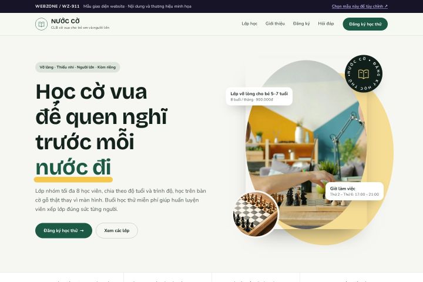Click the circular Nước Cờ badge with book icon
423x282 pixels.
364,73
